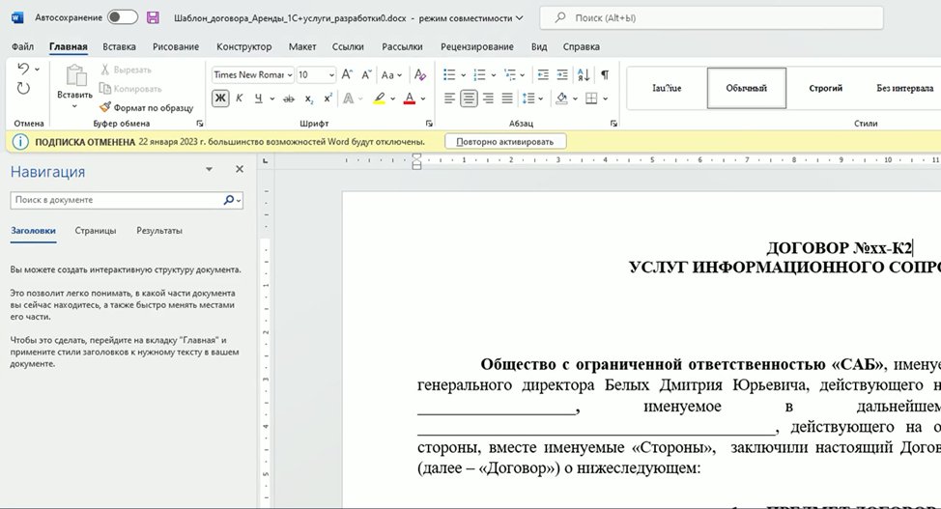Screen dimensions: 941x509
Task: Increase font size with the larger A icon
Action: pyautogui.click(x=347, y=74)
